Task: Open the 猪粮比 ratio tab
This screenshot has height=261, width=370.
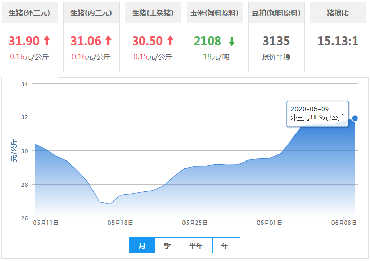Action: tap(338, 13)
